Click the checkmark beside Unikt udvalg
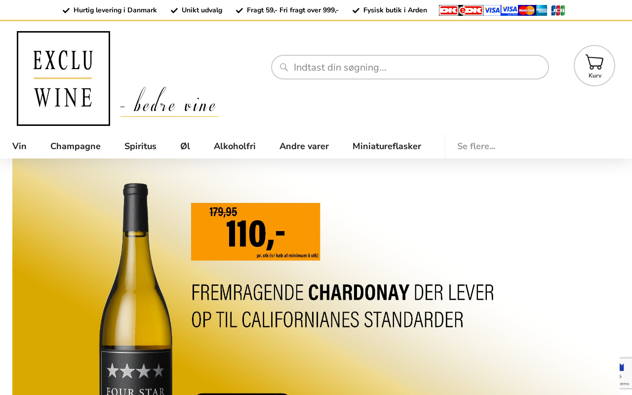This screenshot has height=395, width=632. point(174,10)
